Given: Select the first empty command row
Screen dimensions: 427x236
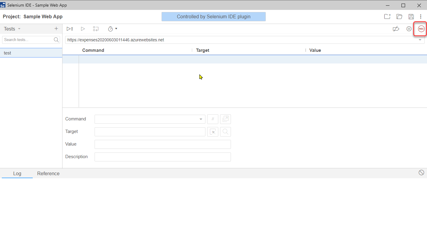Looking at the screenshot, I should coord(245,59).
